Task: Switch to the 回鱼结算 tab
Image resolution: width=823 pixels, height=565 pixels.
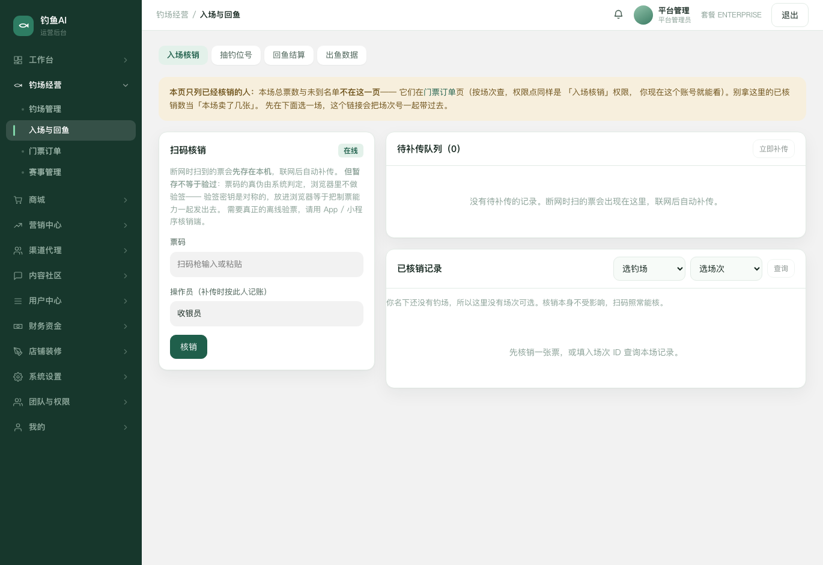Action: point(289,55)
